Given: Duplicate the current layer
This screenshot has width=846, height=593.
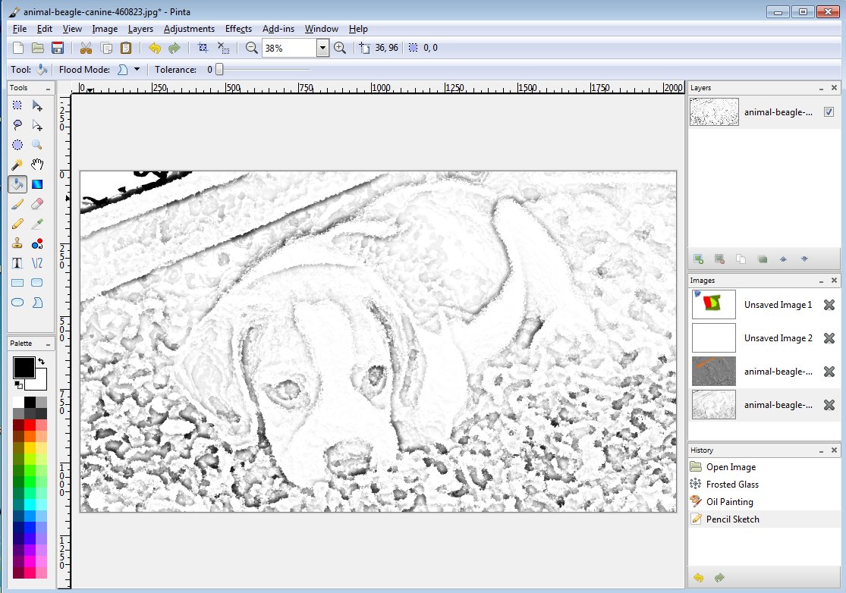Looking at the screenshot, I should (x=741, y=259).
